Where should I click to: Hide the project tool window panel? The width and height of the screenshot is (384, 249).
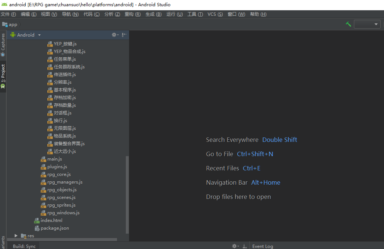(x=124, y=35)
